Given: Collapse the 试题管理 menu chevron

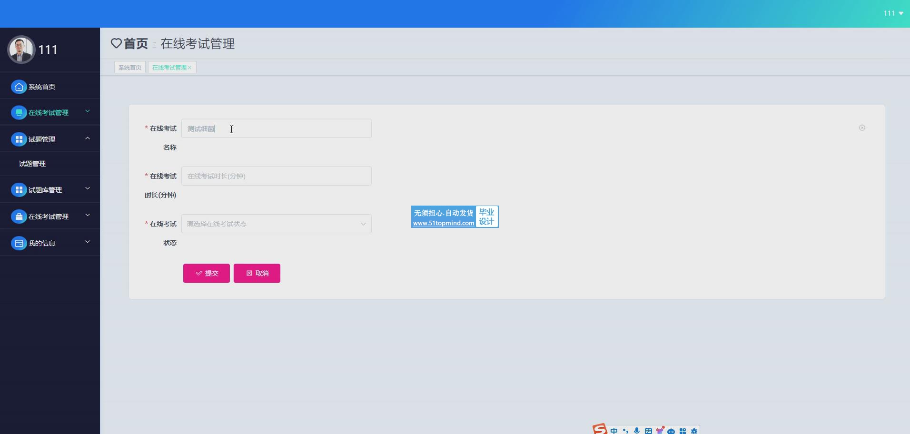Looking at the screenshot, I should (x=88, y=138).
